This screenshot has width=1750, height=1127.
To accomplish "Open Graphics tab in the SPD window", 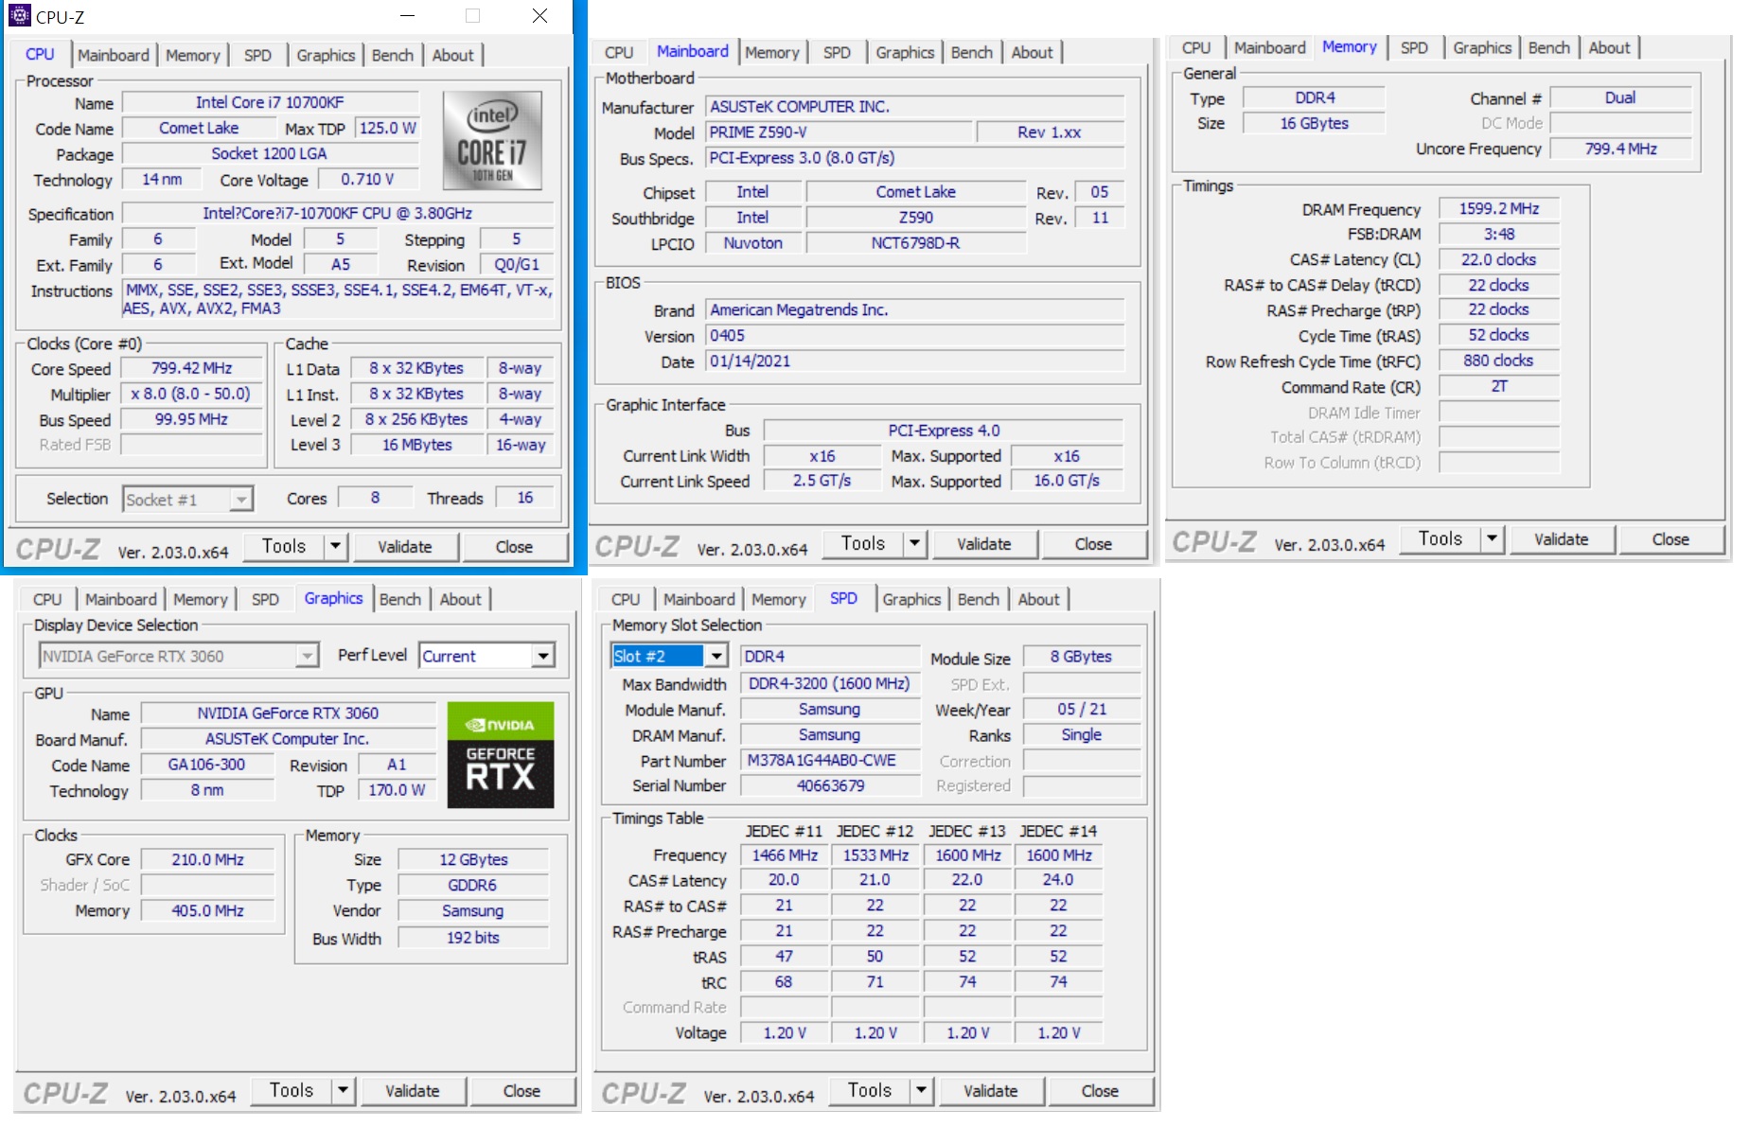I will [x=911, y=599].
